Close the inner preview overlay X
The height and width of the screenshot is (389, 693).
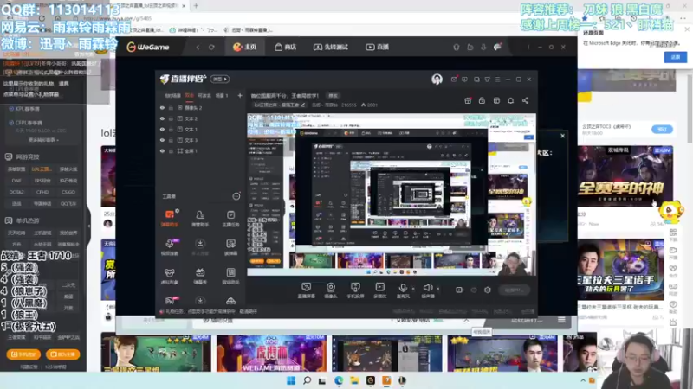[x=562, y=136]
